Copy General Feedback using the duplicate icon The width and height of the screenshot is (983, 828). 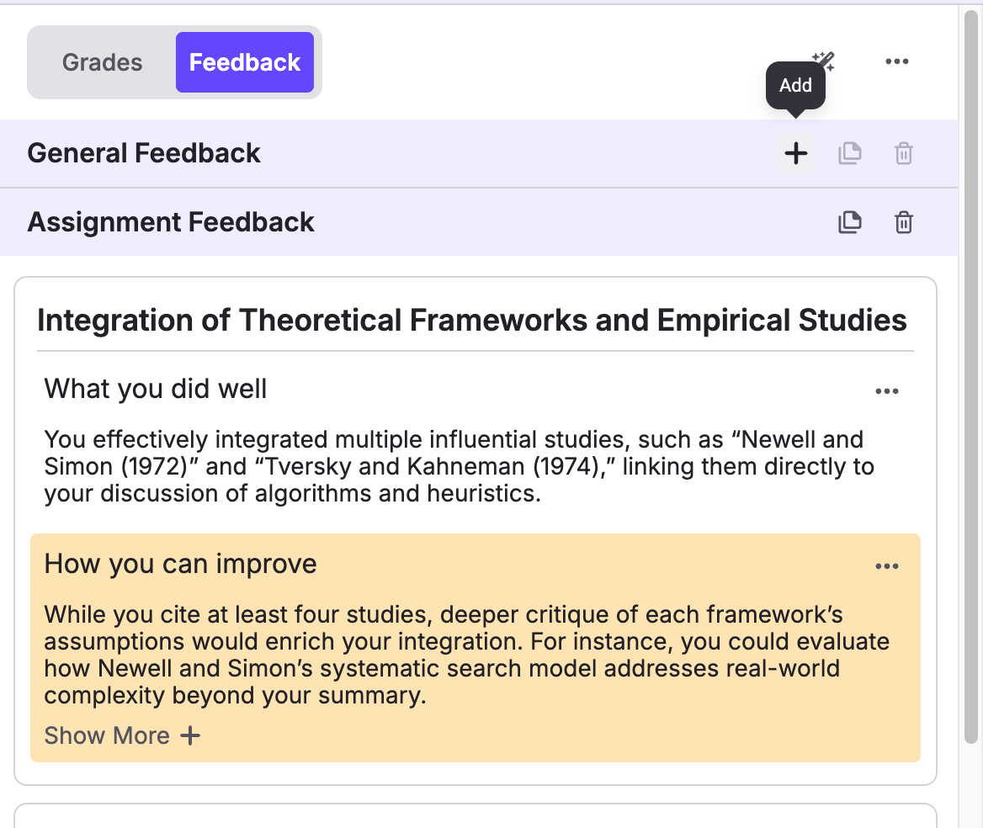pyautogui.click(x=849, y=153)
